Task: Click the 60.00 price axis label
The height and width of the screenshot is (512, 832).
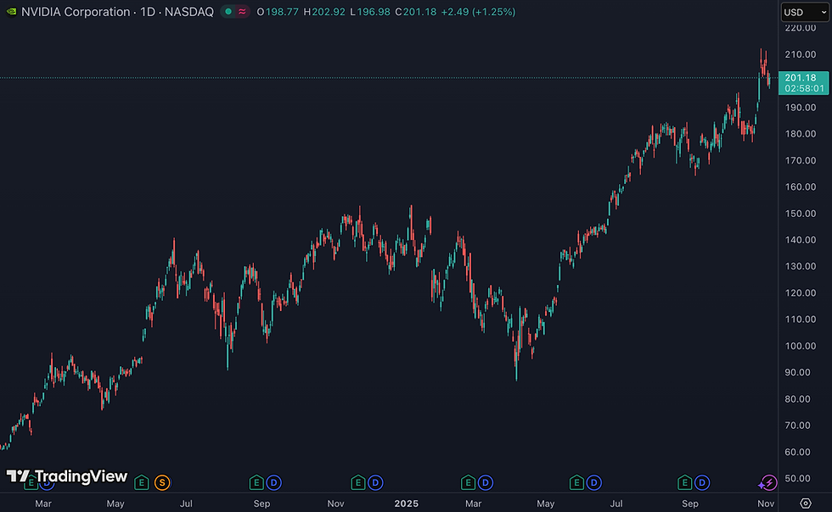Action: [797, 452]
